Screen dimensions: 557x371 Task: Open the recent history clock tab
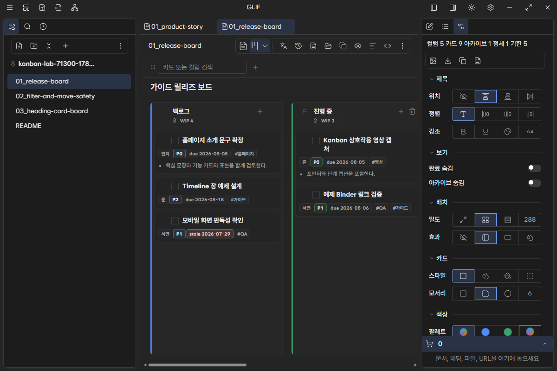(x=43, y=26)
